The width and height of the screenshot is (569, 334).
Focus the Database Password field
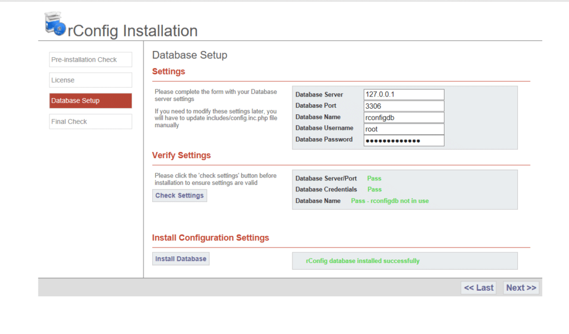point(403,140)
